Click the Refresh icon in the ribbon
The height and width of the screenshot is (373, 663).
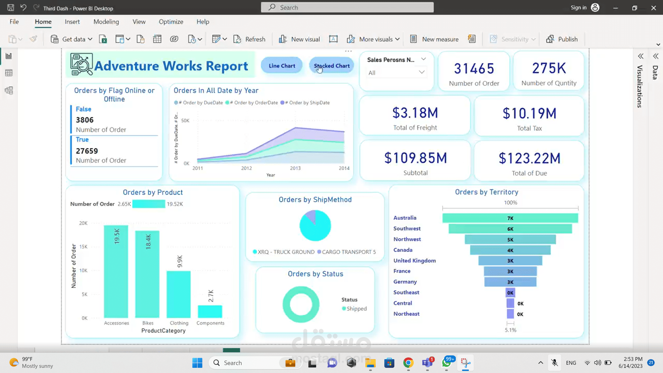click(x=238, y=39)
